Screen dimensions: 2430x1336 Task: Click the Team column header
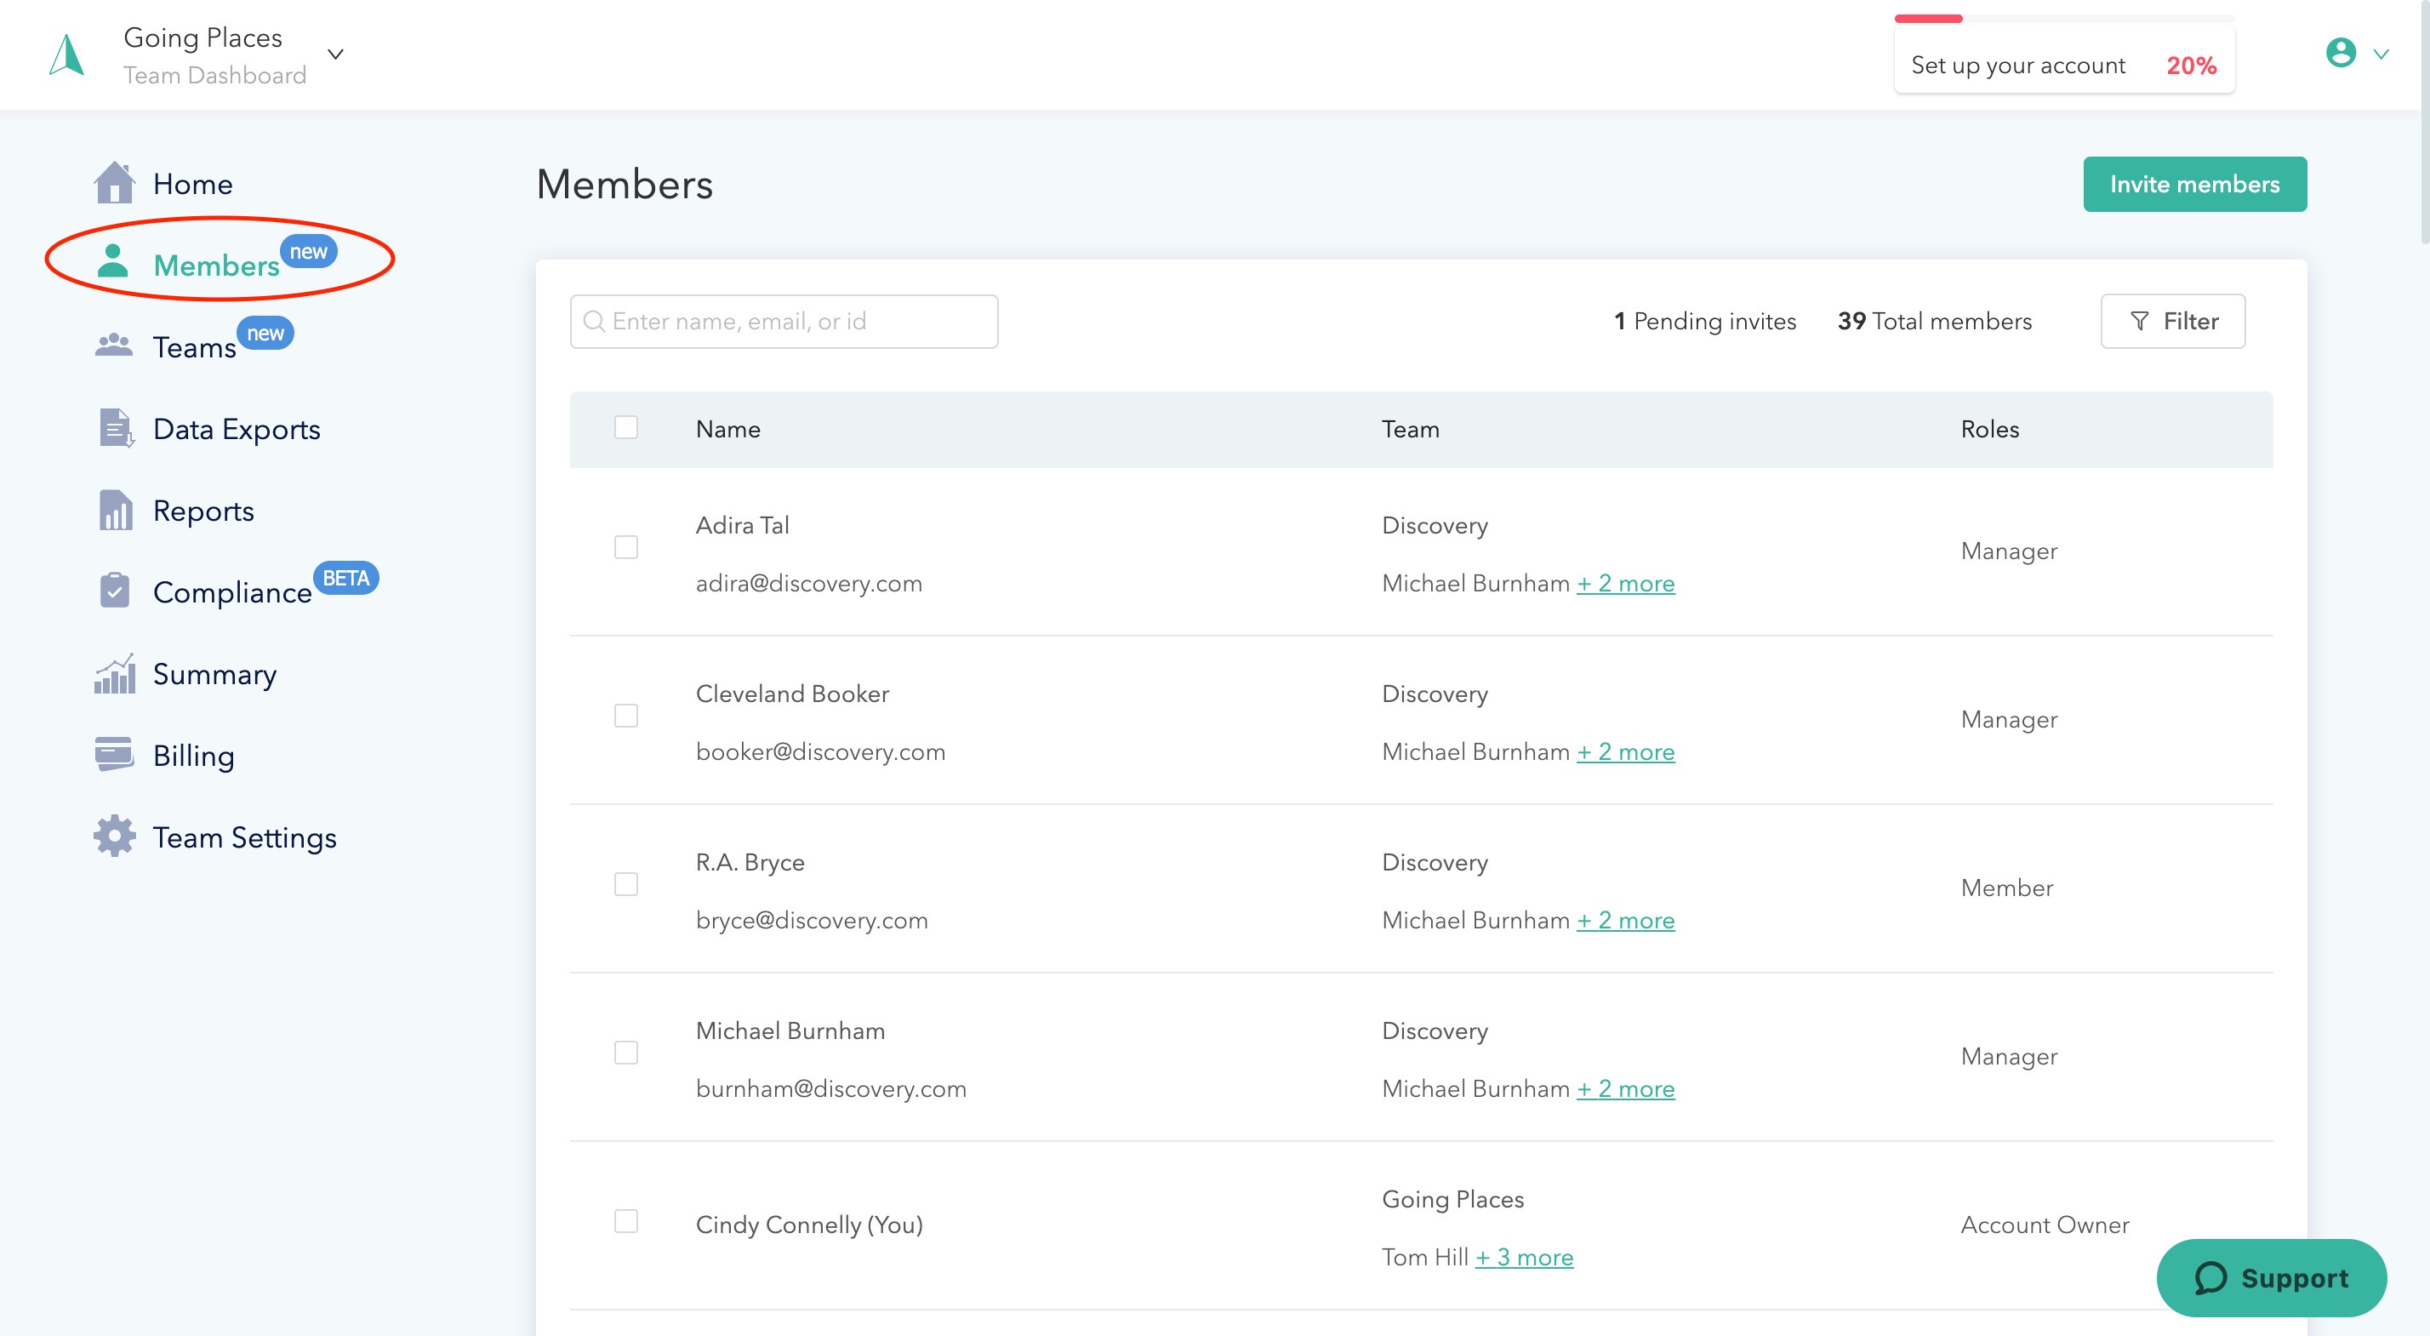(x=1411, y=429)
